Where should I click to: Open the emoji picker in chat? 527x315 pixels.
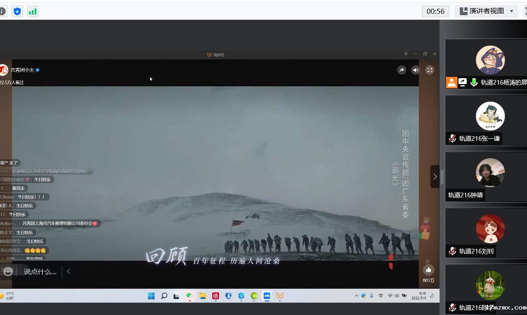8,271
